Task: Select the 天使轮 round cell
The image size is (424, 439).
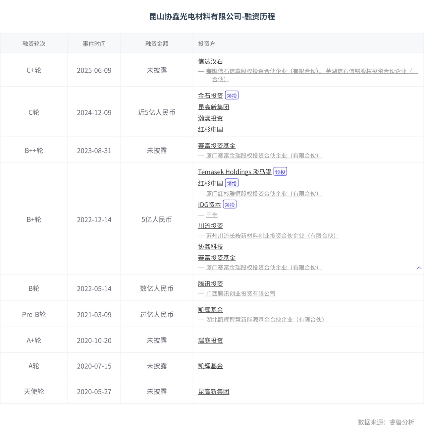Action: (34, 391)
